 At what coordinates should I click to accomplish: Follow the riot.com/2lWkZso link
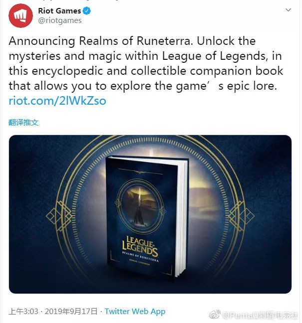tap(57, 101)
